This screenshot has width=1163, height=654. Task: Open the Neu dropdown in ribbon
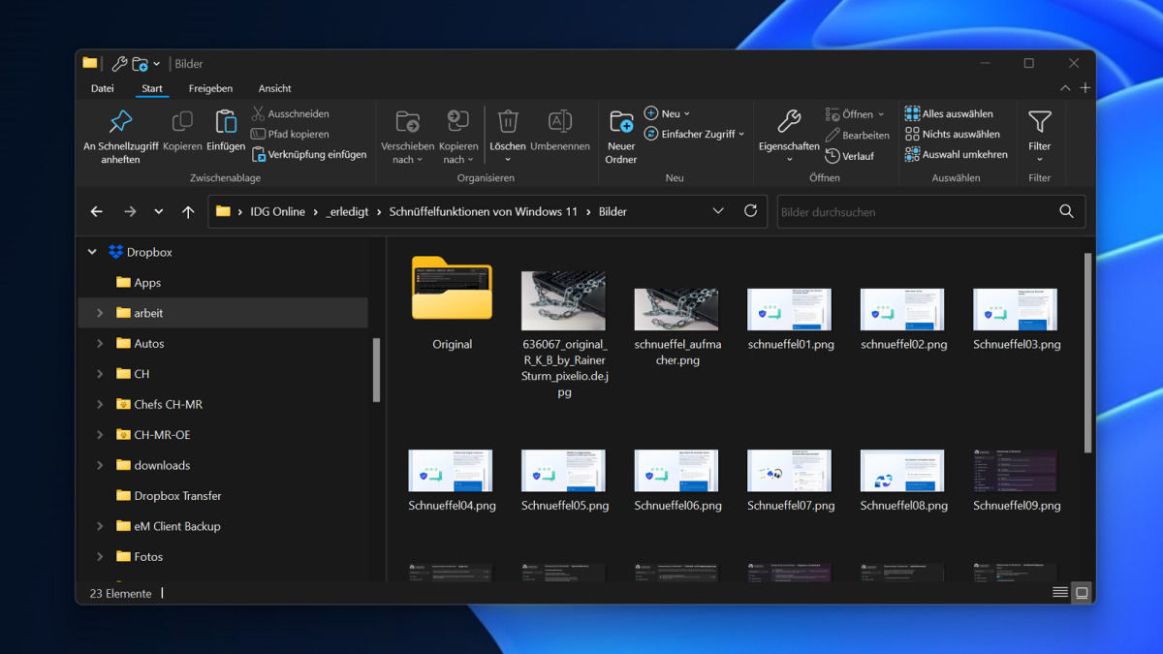[668, 114]
